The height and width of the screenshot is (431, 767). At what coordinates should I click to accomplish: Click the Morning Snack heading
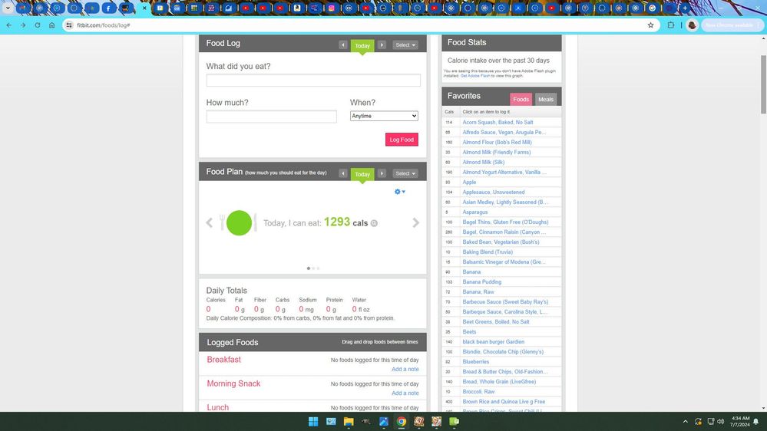pyautogui.click(x=233, y=383)
